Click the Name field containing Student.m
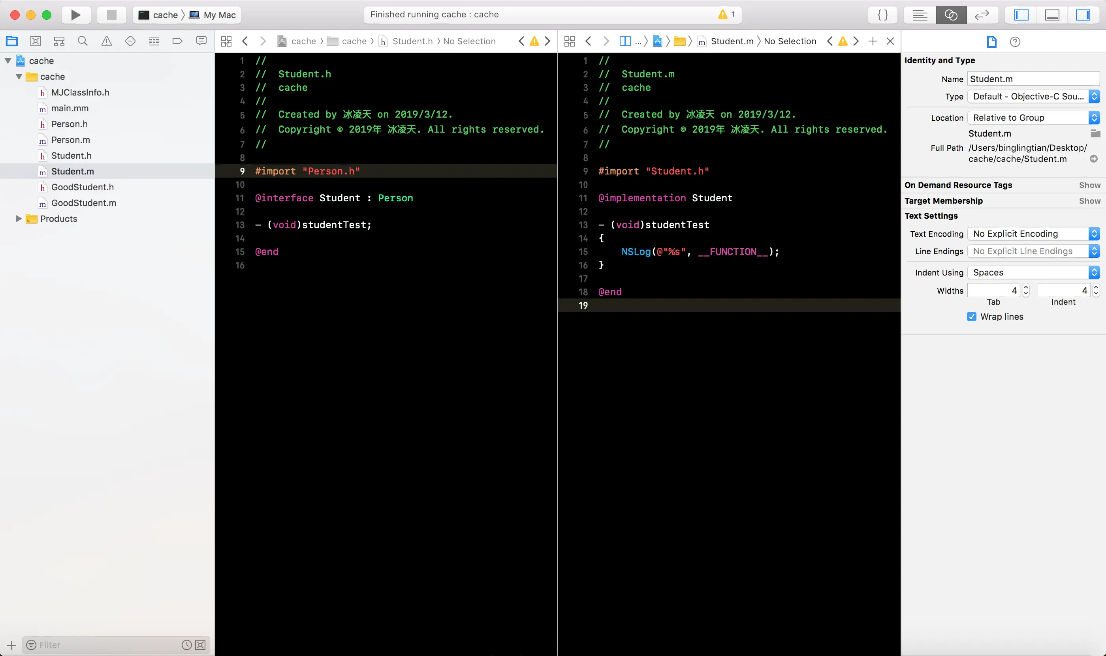 1033,79
